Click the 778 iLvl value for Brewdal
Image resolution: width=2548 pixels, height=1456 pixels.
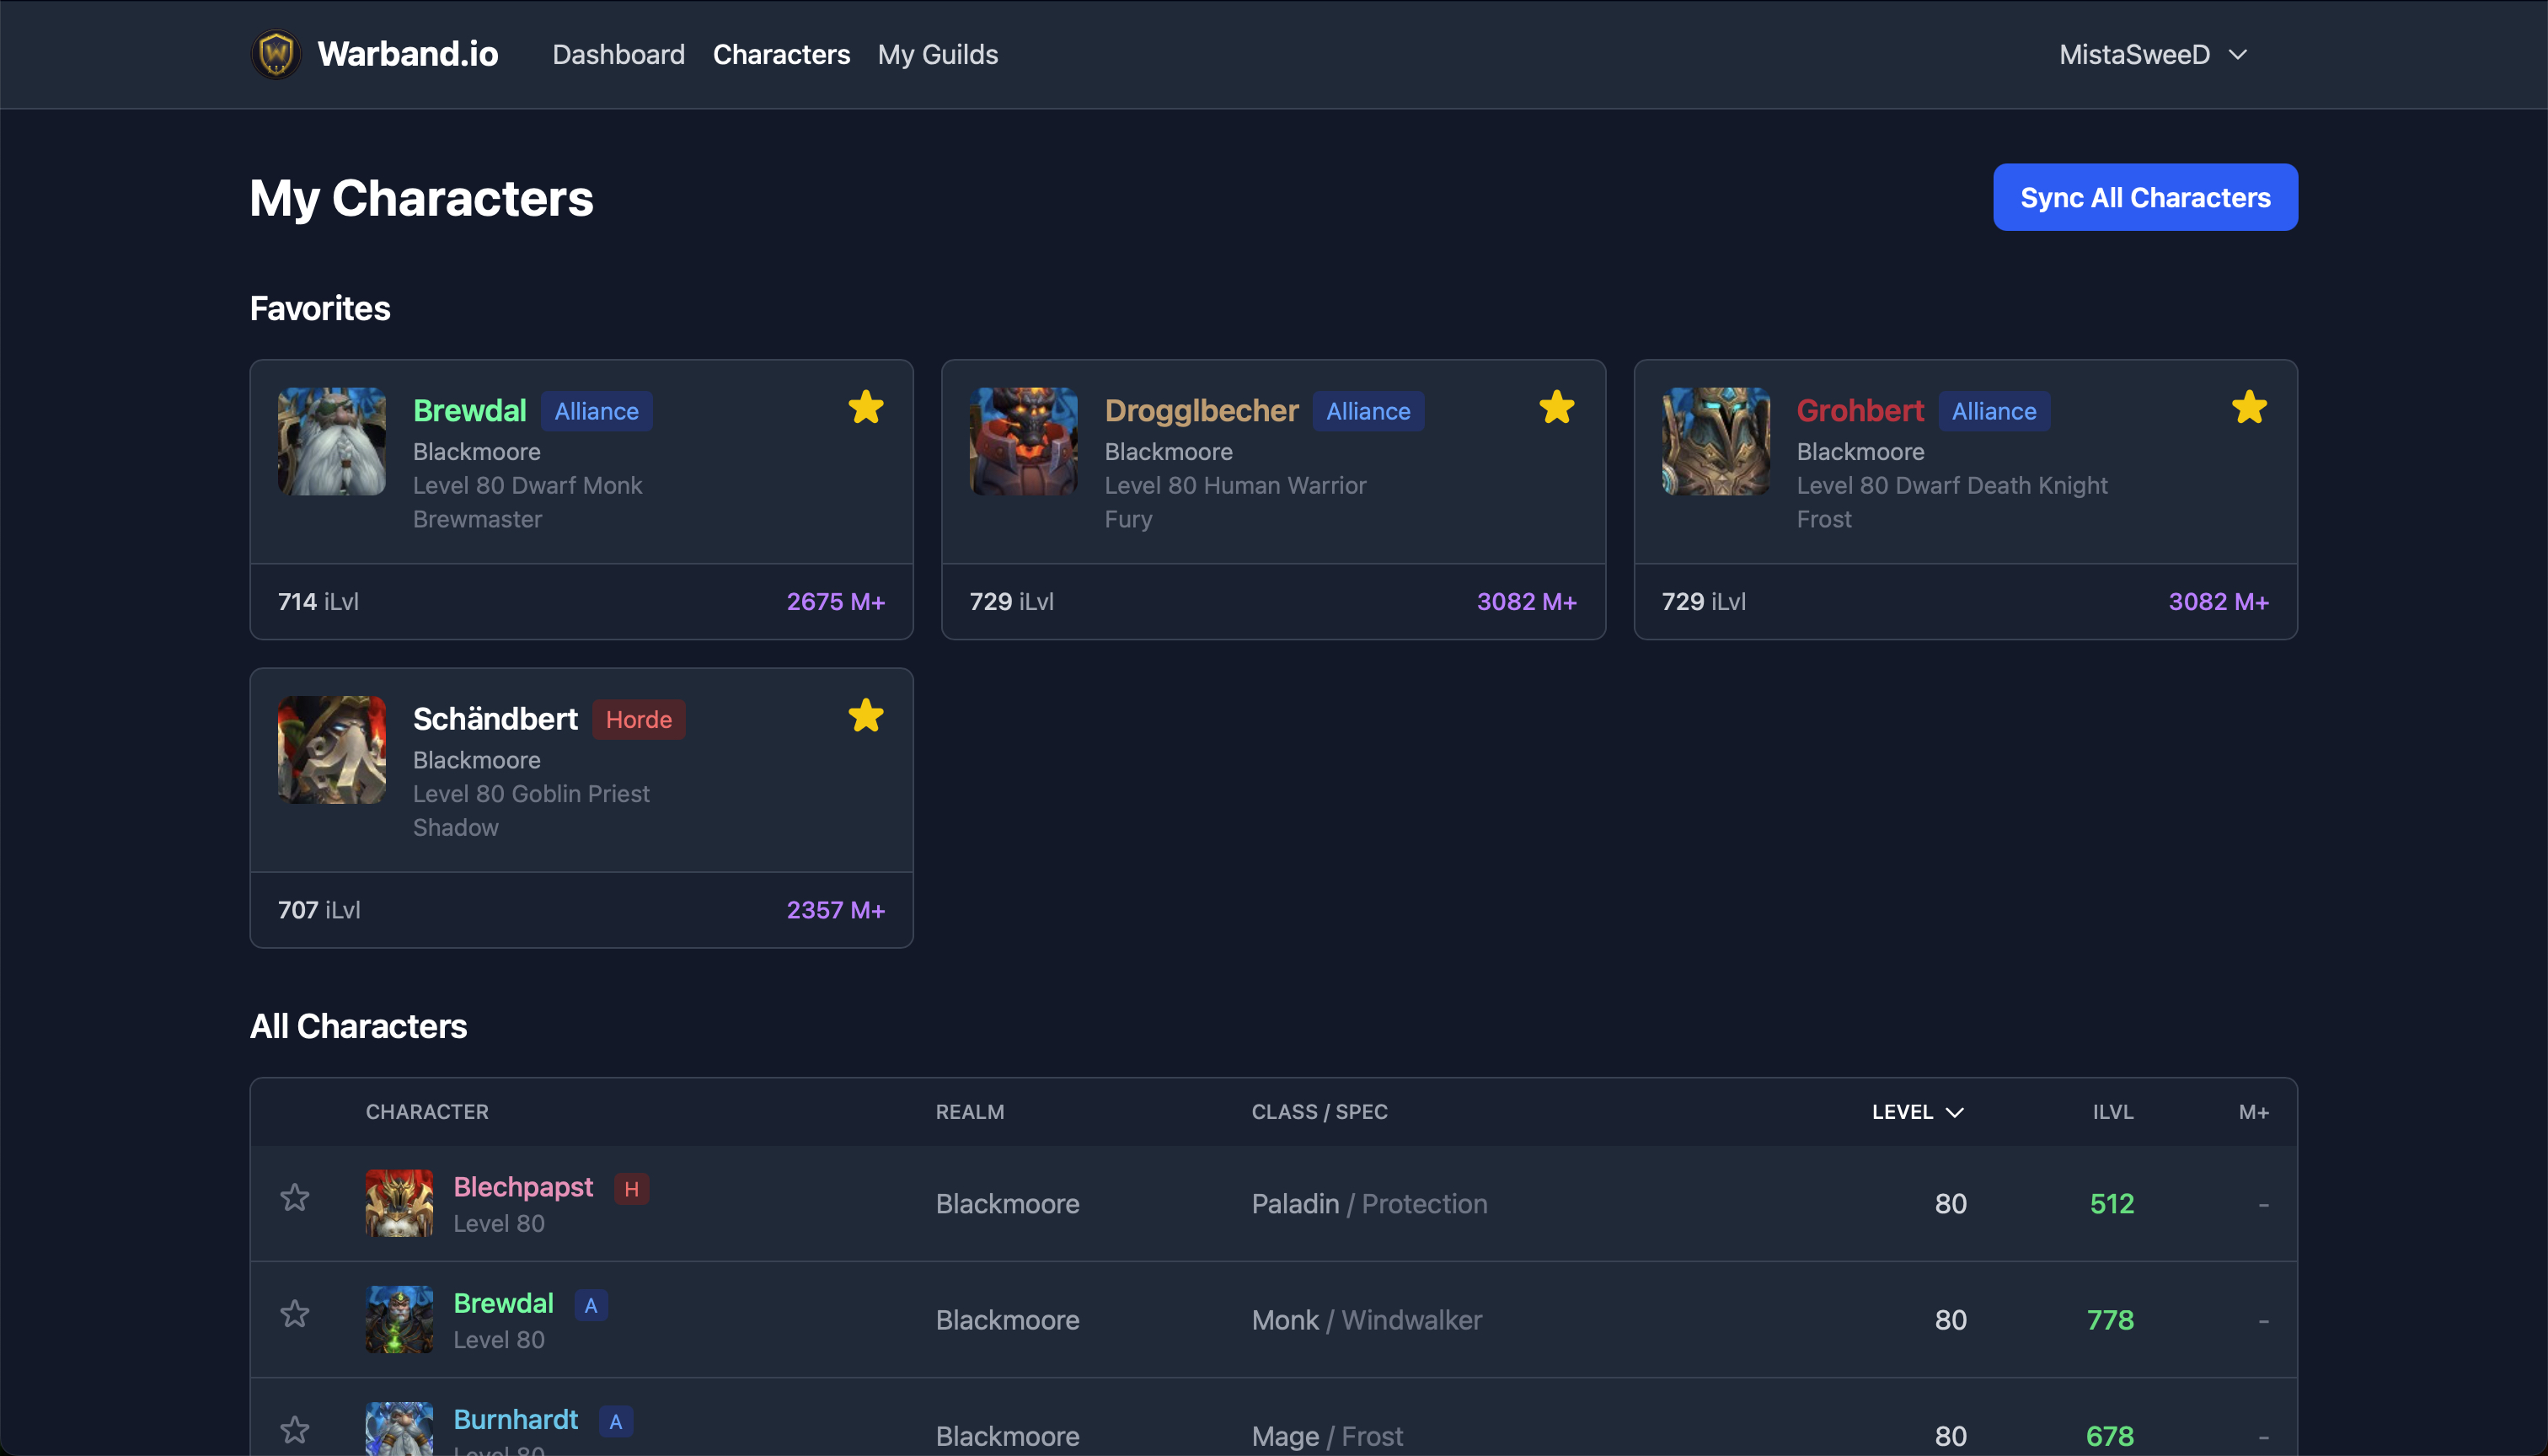tap(2110, 1319)
